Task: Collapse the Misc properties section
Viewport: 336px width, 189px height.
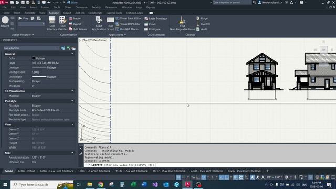Action: pos(72,153)
